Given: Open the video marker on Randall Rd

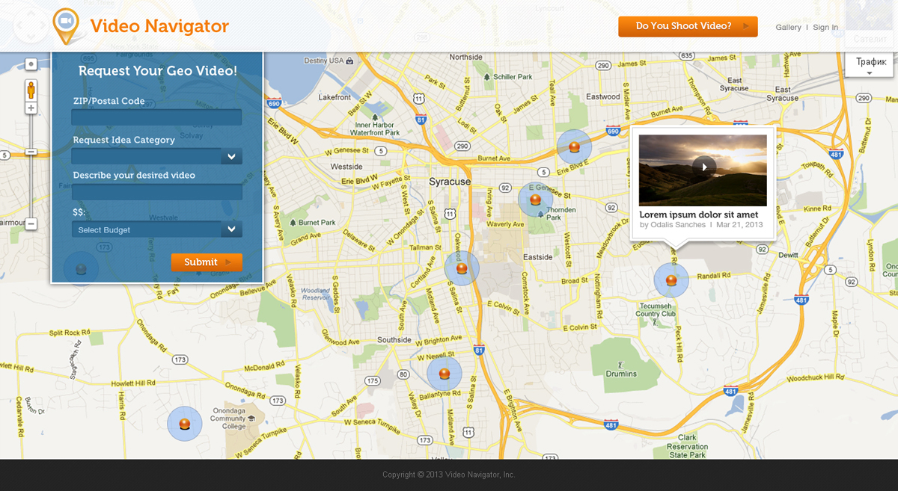Looking at the screenshot, I should [x=671, y=280].
